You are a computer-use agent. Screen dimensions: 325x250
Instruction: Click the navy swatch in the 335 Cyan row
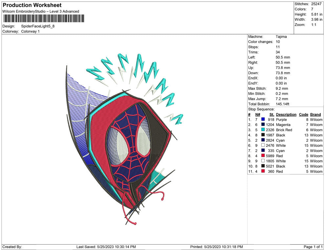[263, 150]
